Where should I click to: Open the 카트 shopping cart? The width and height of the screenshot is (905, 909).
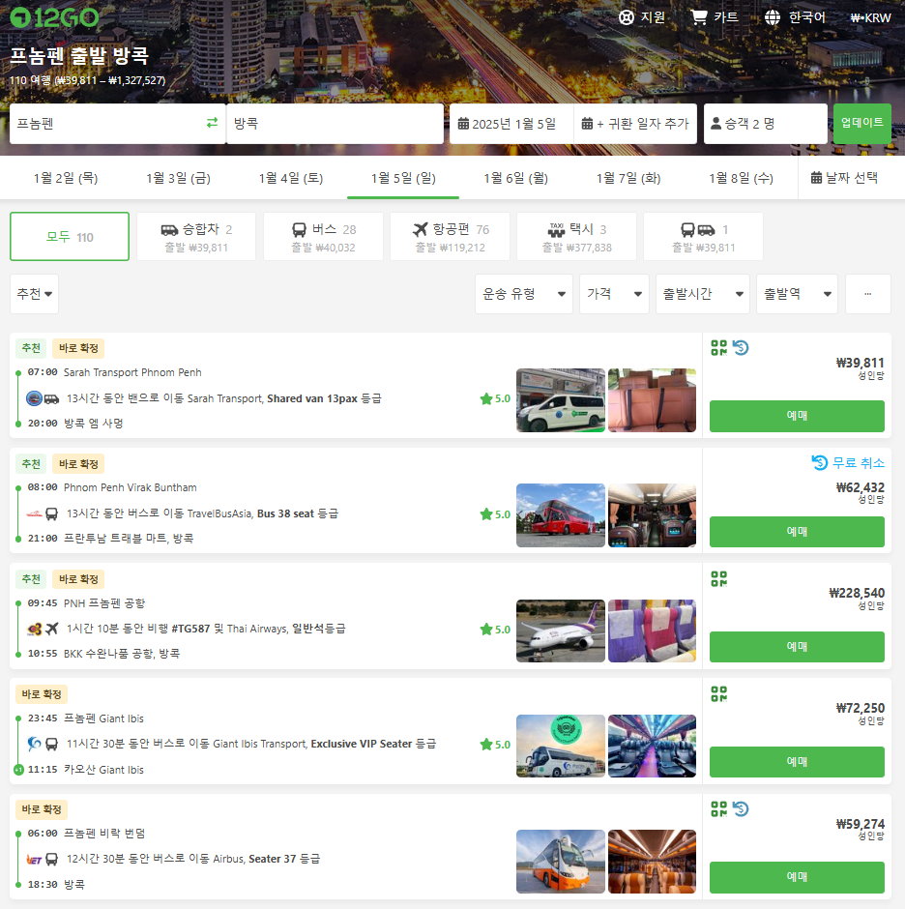point(715,17)
